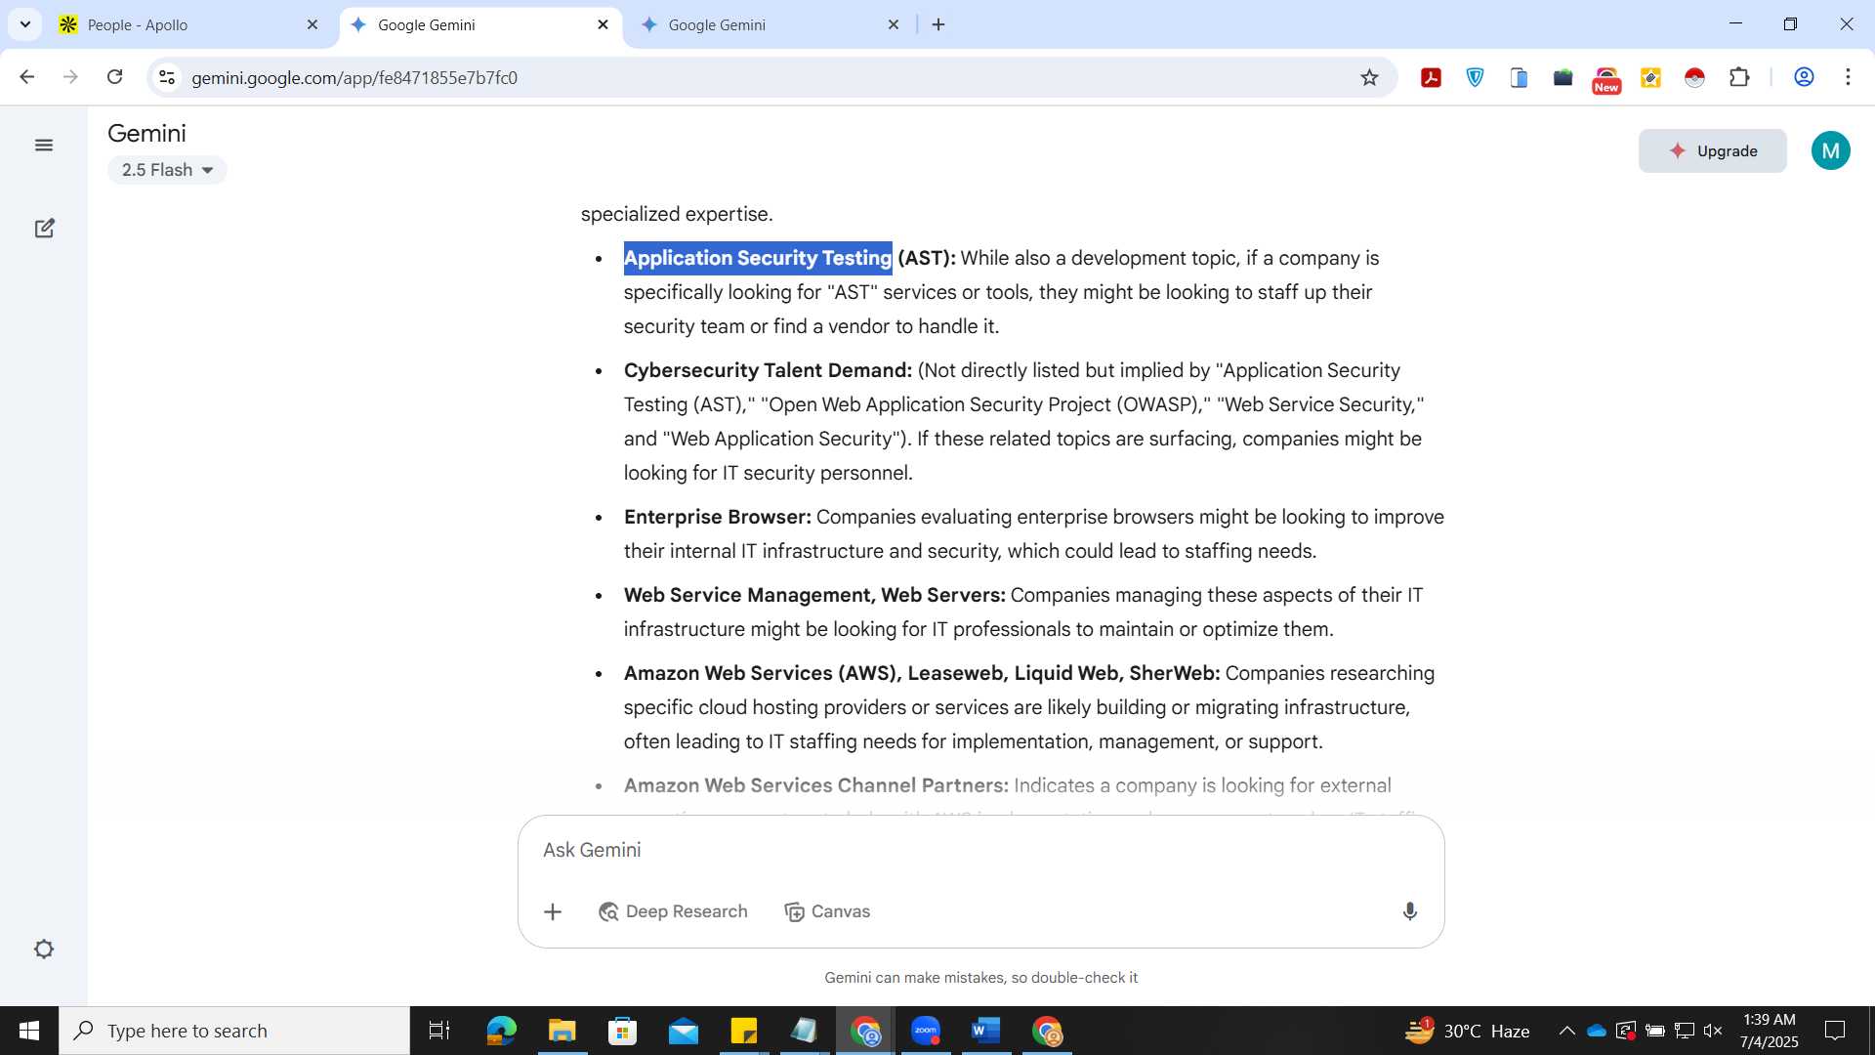Open the account avatar labeled M

1830,151
